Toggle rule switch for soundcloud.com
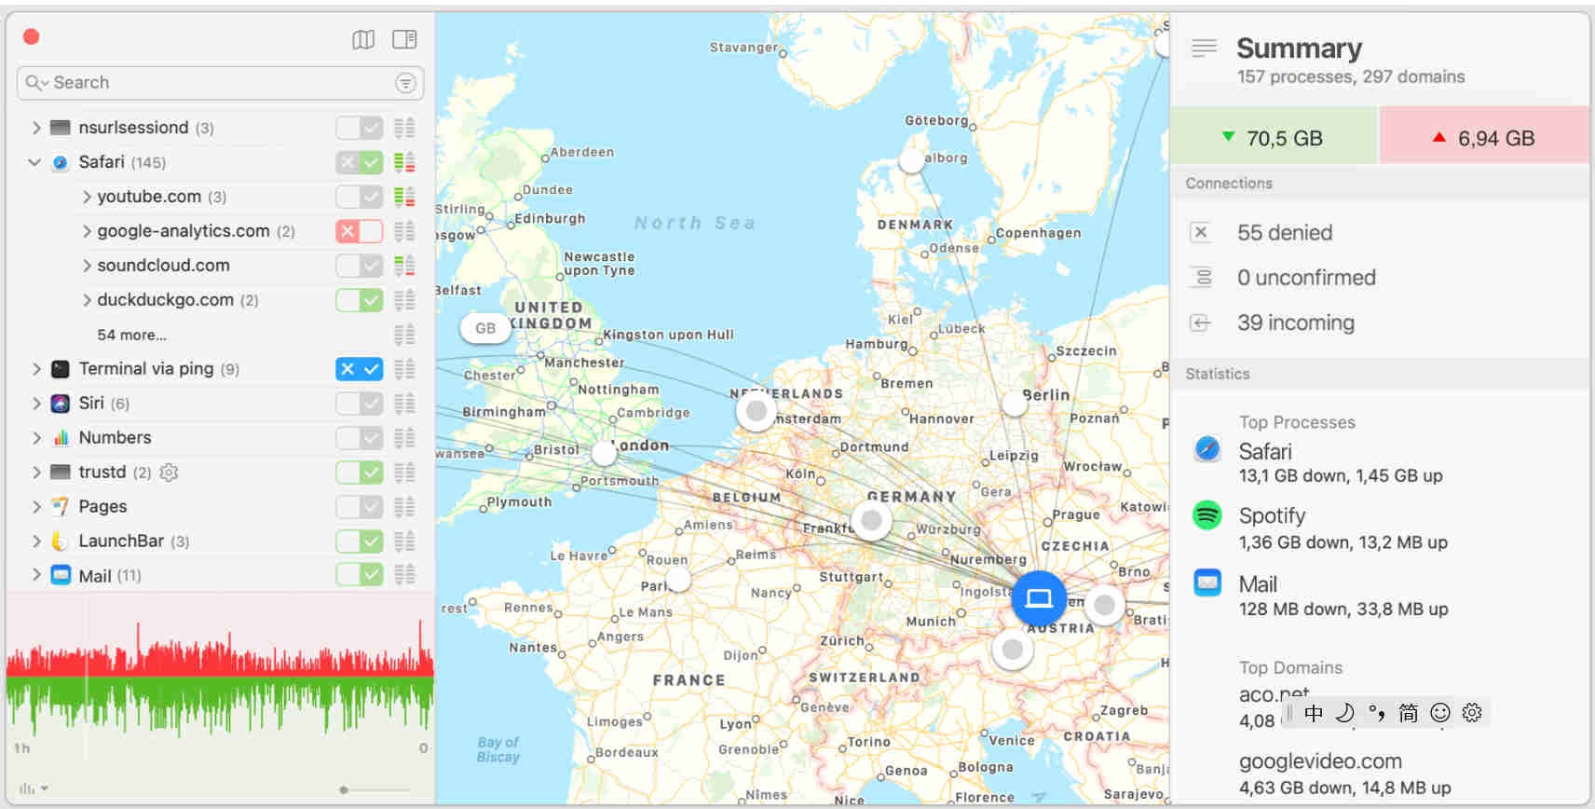Image resolution: width=1595 pixels, height=809 pixels. (360, 266)
